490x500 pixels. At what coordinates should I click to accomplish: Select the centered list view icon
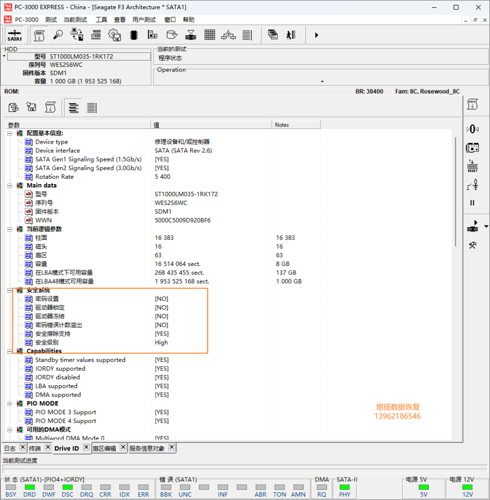point(73,108)
